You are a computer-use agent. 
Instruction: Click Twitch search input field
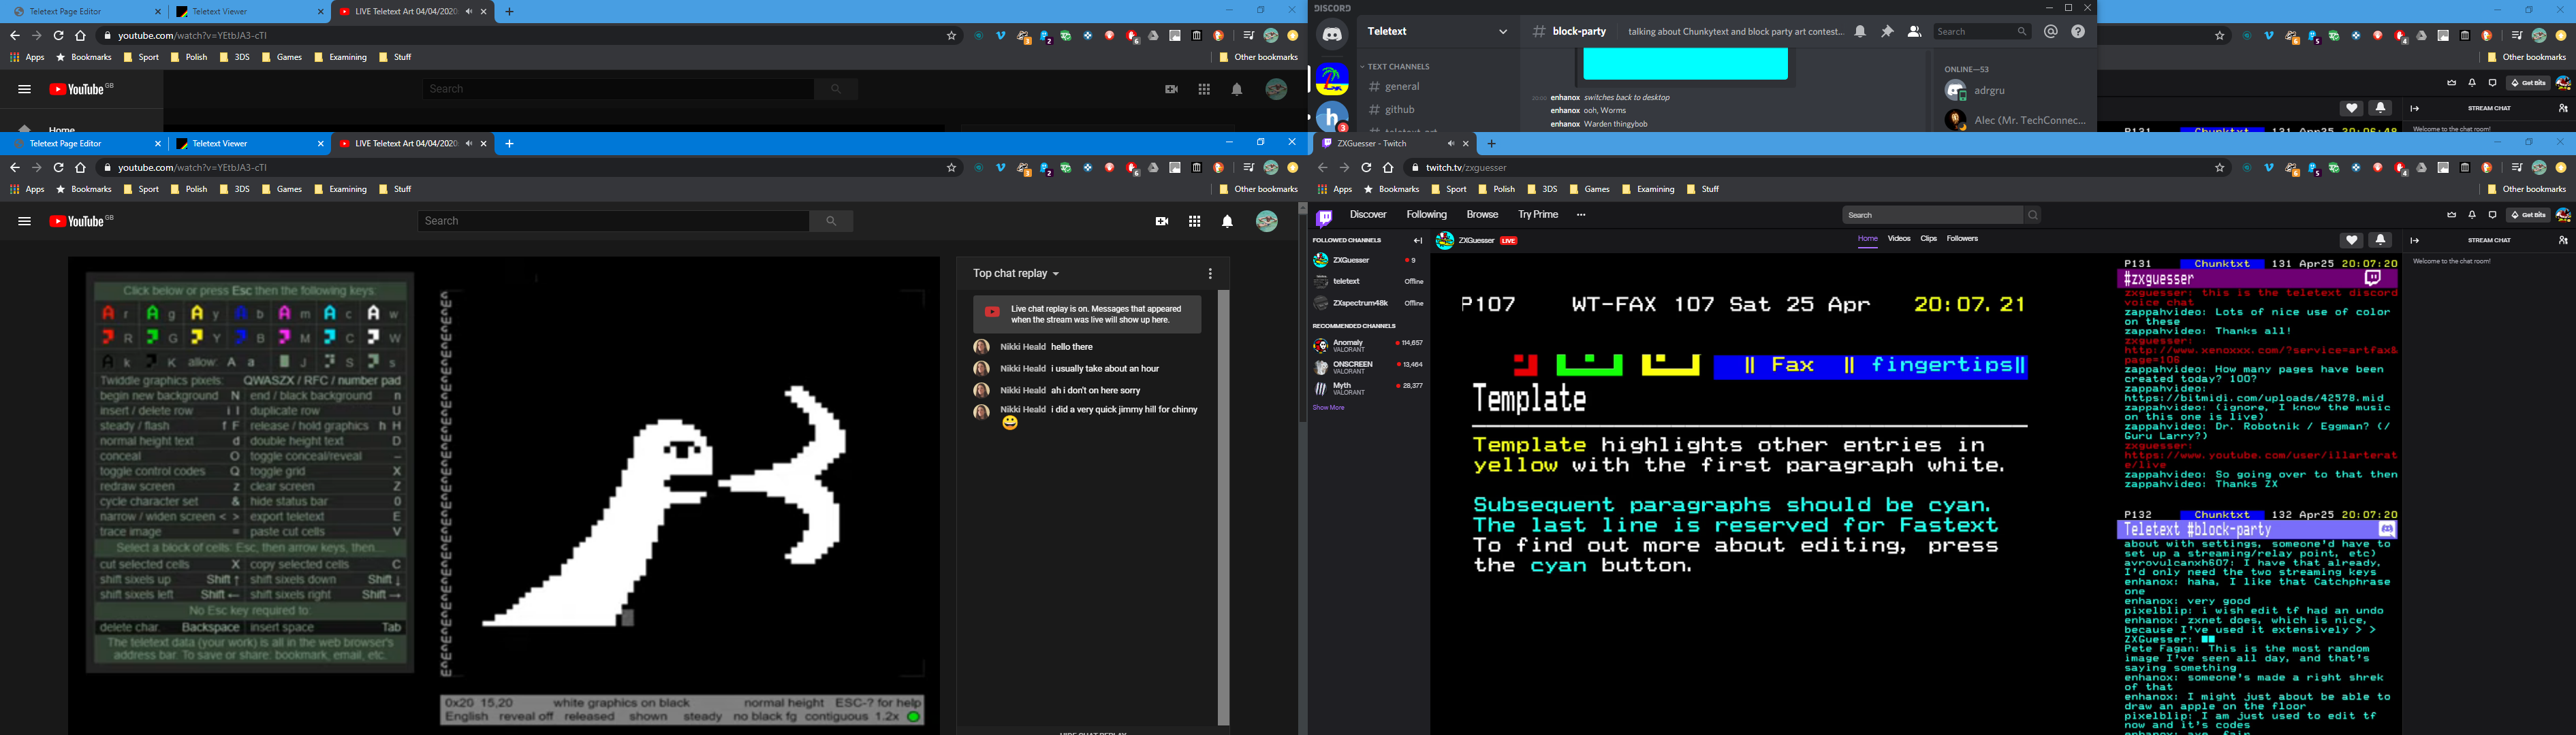point(1930,214)
